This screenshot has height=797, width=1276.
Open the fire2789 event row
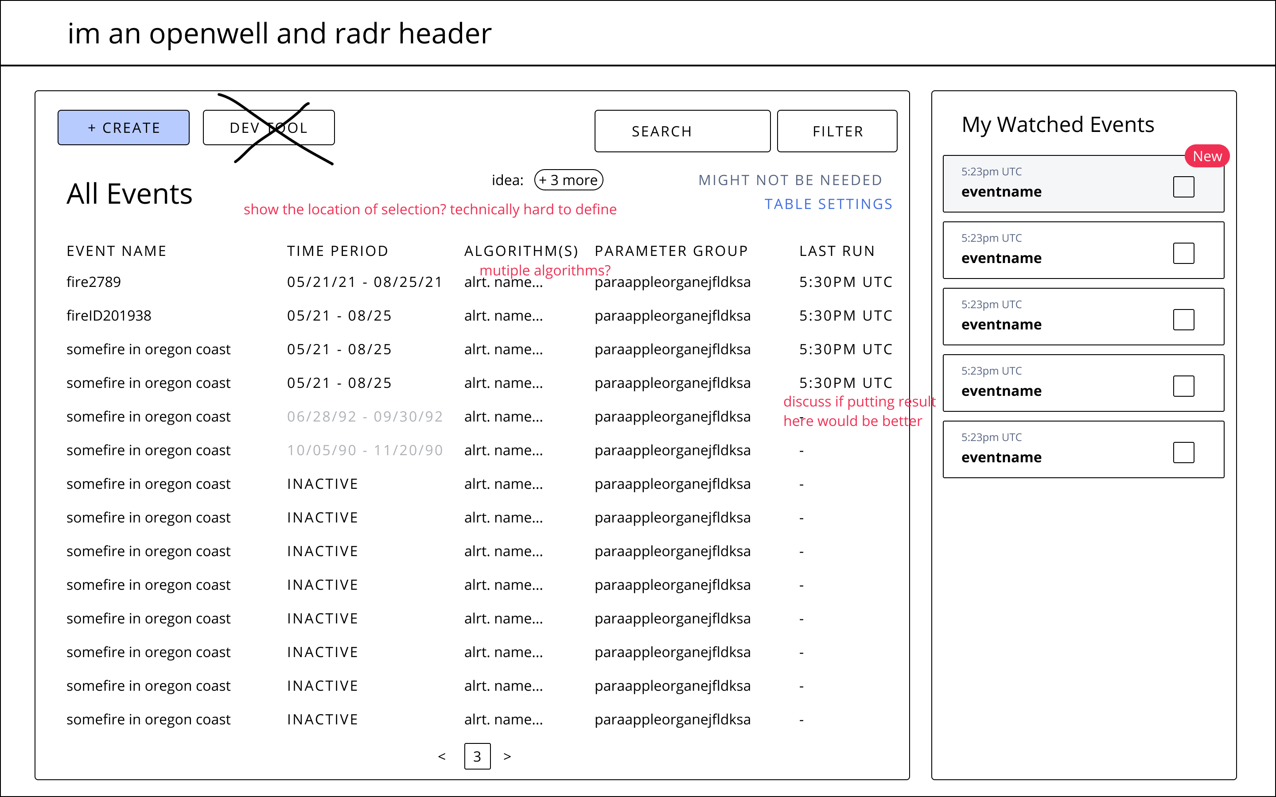(94, 282)
